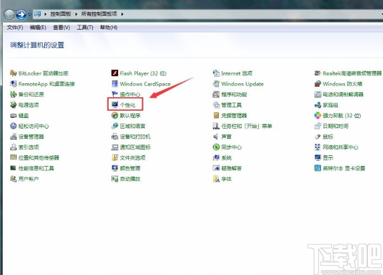Open the 用户帐户 link
The width and height of the screenshot is (383, 275).
tap(29, 179)
